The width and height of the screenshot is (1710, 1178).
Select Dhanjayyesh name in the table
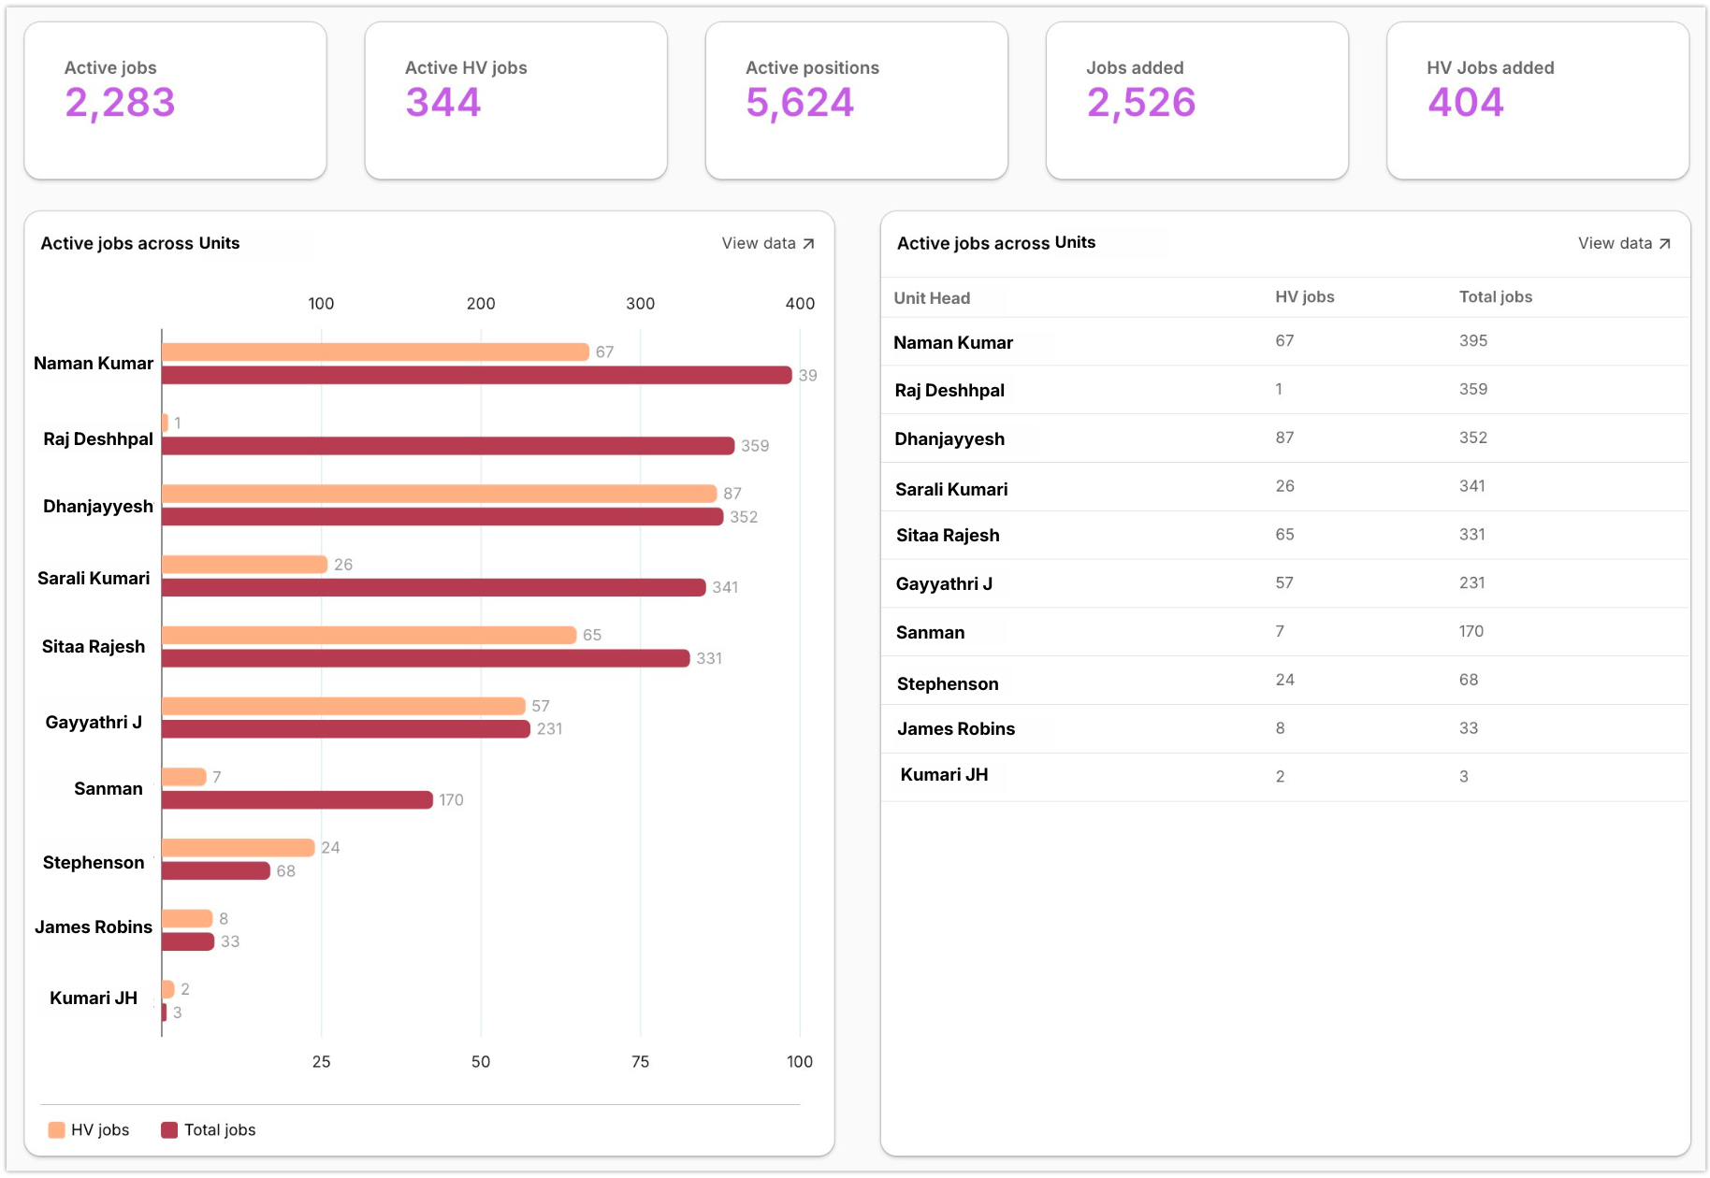pyautogui.click(x=949, y=438)
